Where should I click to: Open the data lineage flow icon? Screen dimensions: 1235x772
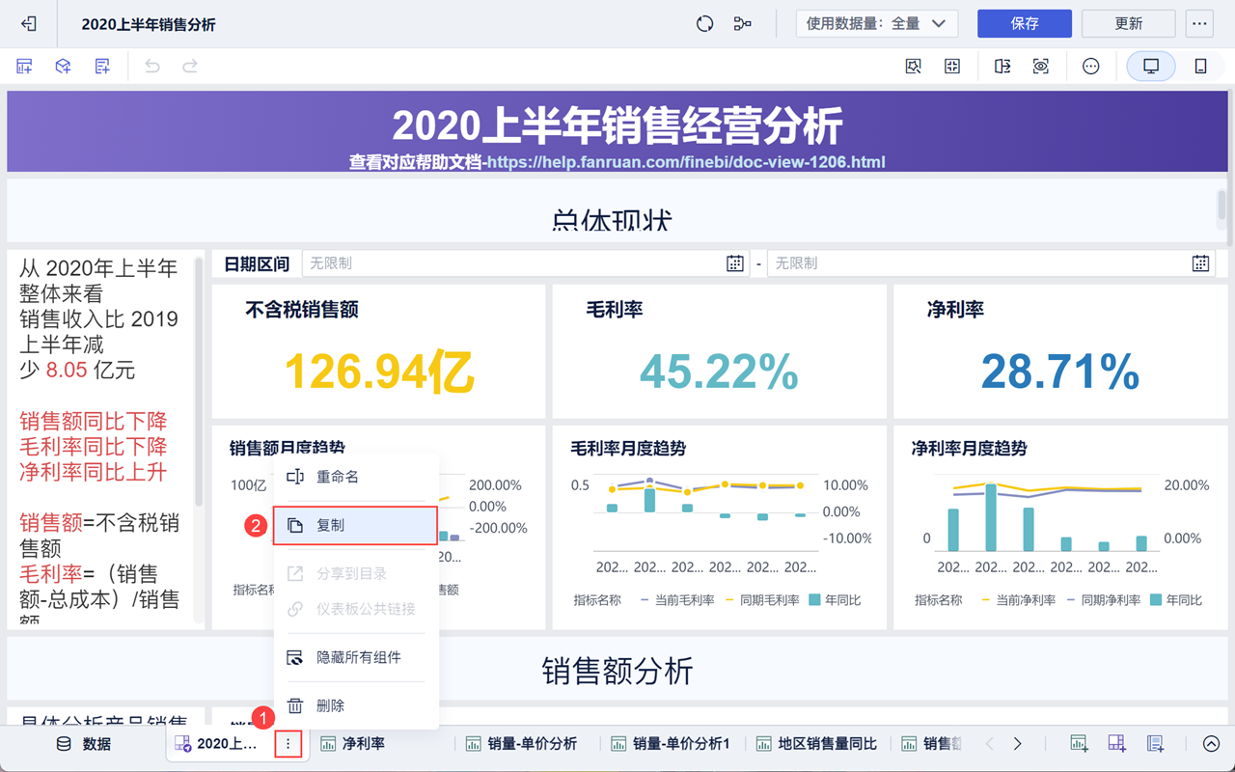742,24
